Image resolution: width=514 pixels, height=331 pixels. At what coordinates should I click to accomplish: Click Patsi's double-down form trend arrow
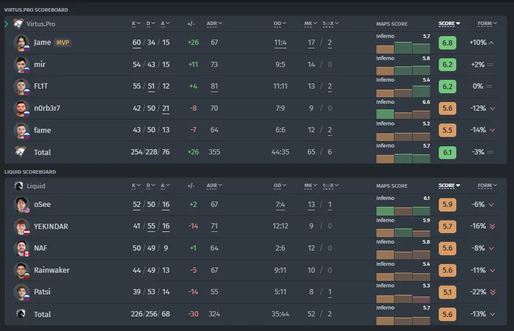coord(492,292)
